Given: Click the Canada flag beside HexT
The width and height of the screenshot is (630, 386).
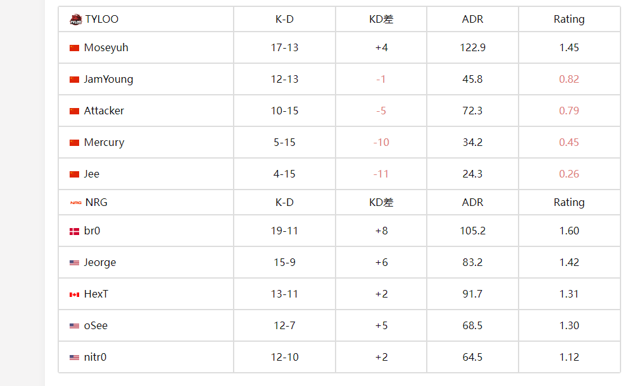Looking at the screenshot, I should tap(74, 294).
